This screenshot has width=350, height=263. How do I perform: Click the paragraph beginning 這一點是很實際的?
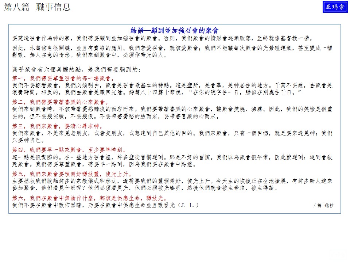(x=172, y=160)
